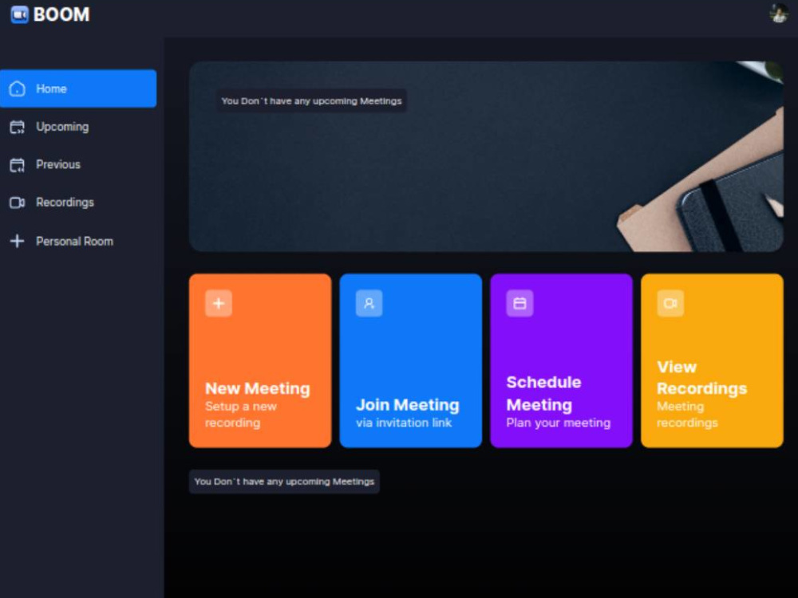The width and height of the screenshot is (798, 598).
Task: Open the Upcoming meetings section
Action: point(78,127)
